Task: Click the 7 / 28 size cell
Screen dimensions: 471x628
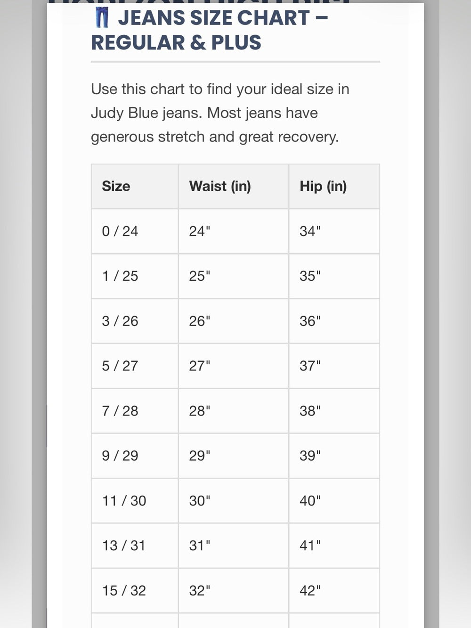Action: [x=135, y=411]
